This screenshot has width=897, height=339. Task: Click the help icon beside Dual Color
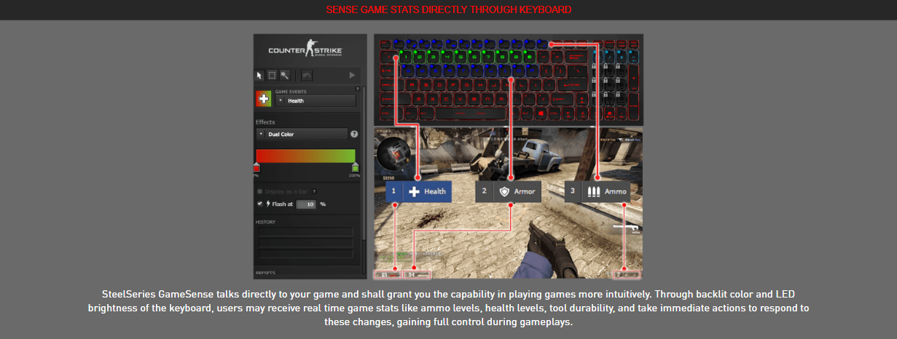[x=354, y=135]
